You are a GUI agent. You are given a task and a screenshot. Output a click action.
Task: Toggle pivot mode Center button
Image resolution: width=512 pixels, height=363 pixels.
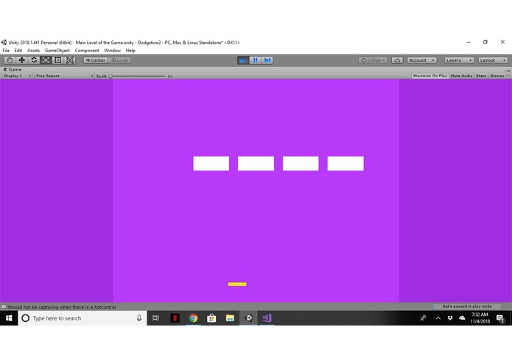pos(95,60)
